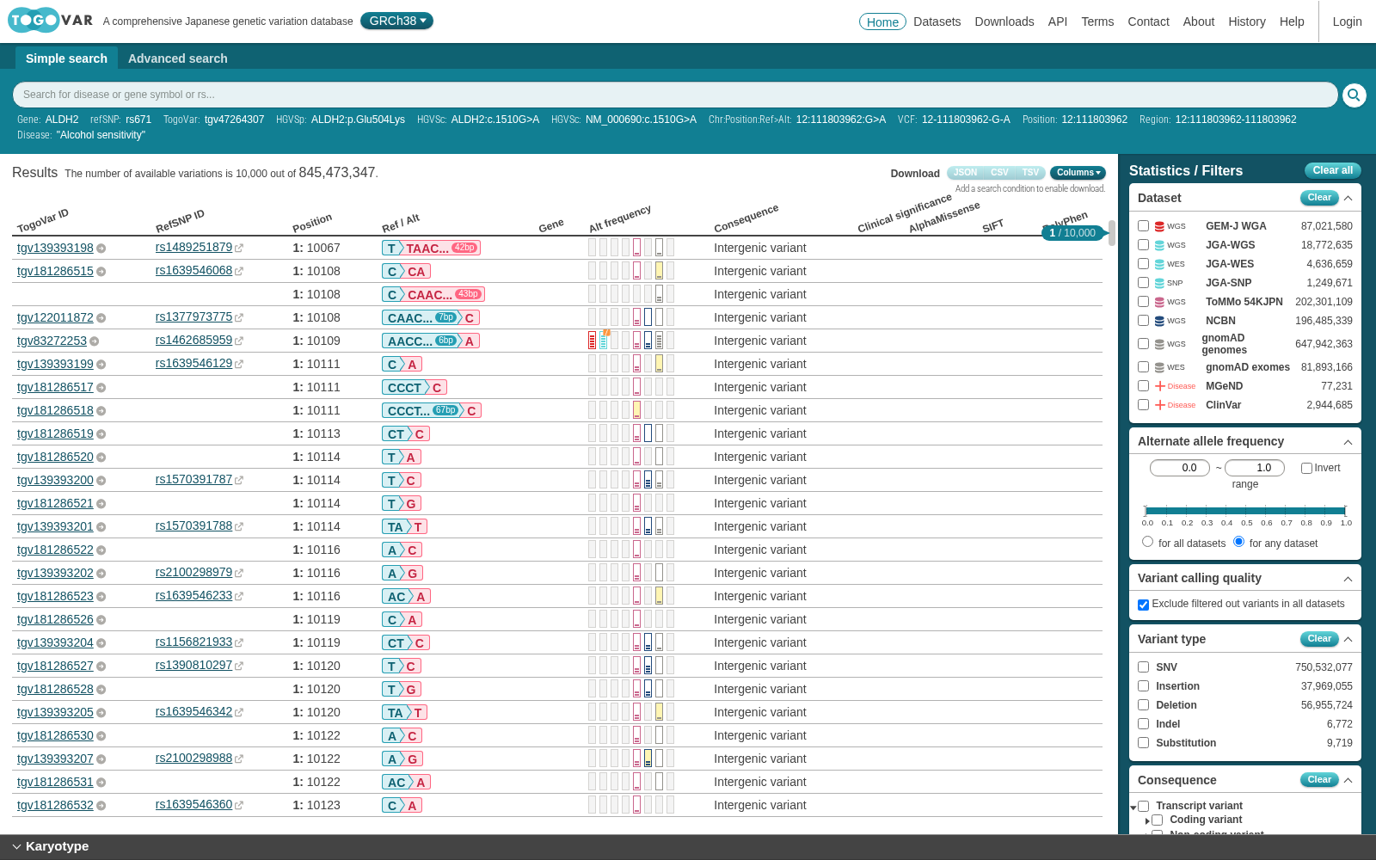
Task: Click the magnifier search button
Action: [x=1354, y=95]
